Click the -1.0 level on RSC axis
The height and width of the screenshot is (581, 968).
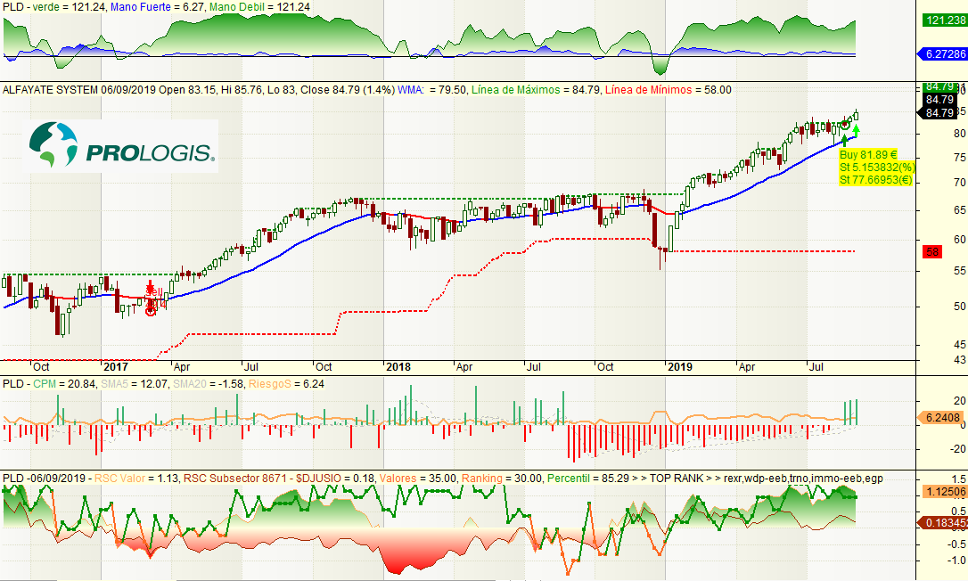pos(958,561)
